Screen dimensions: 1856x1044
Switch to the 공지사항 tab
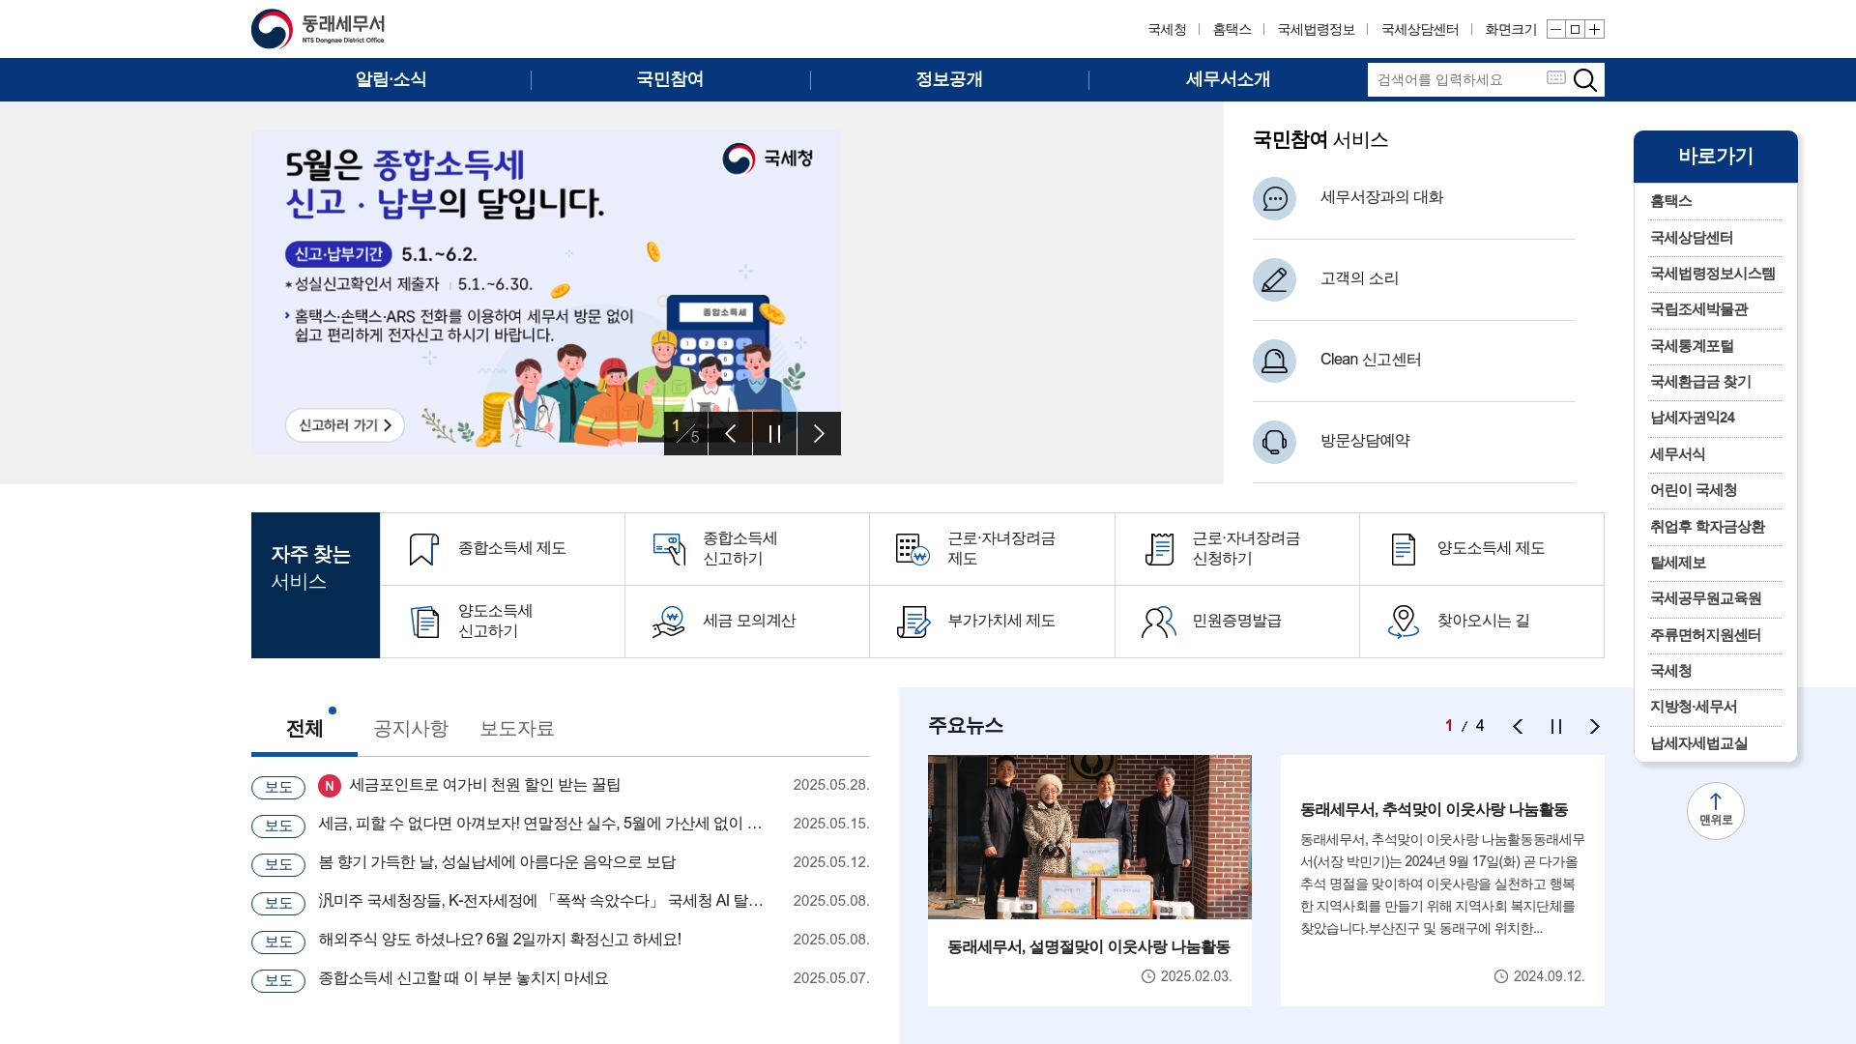411,729
